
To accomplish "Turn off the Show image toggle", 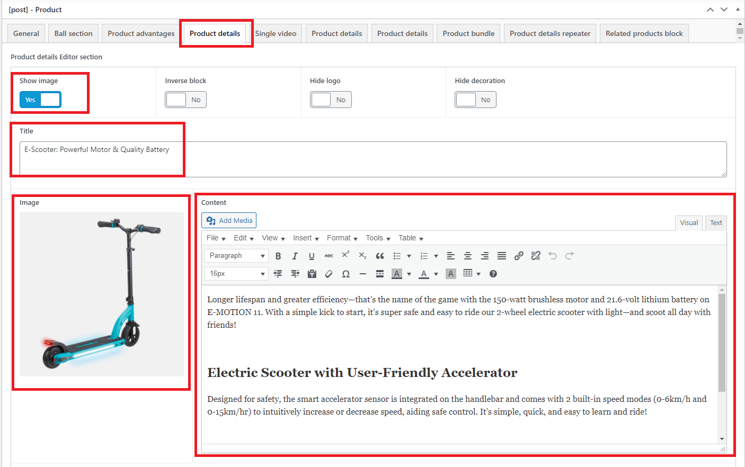I will tap(40, 100).
